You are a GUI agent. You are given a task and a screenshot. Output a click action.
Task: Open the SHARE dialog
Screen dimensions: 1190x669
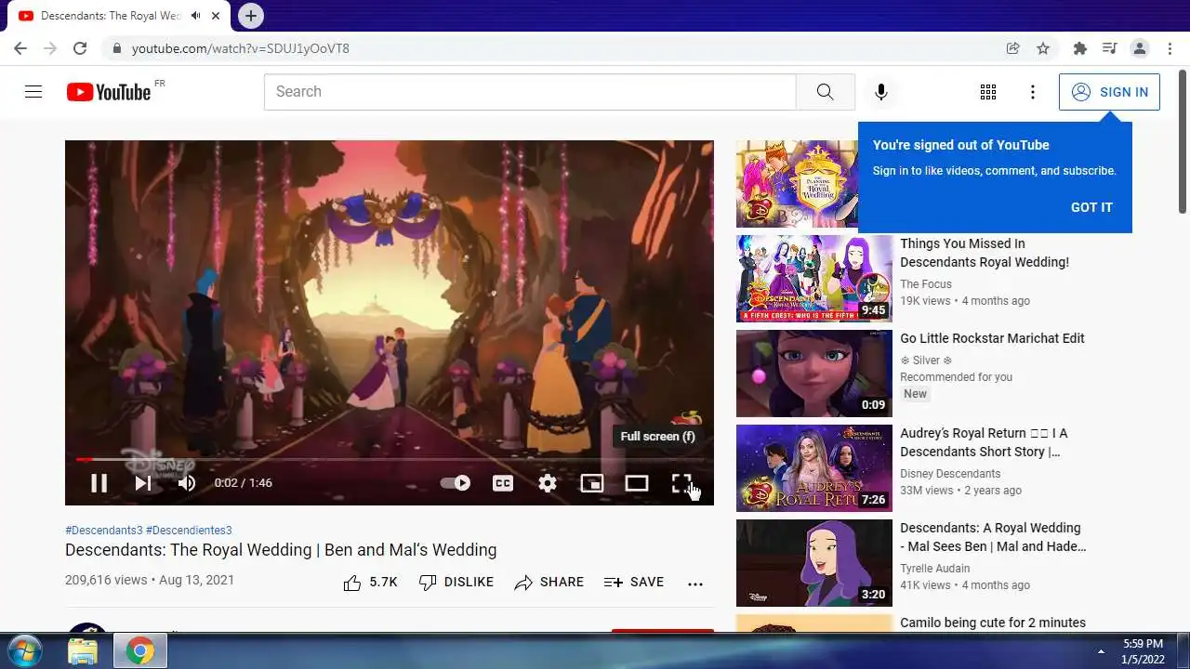549,583
